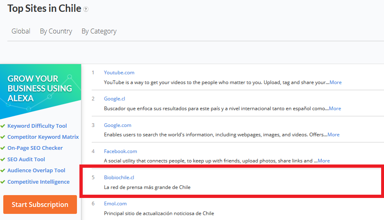
Task: Click the help icon beside Top Sites in Chile
Action: pos(86,9)
